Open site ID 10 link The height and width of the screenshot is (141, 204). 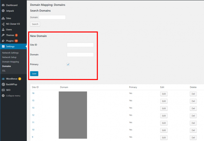click(33, 129)
